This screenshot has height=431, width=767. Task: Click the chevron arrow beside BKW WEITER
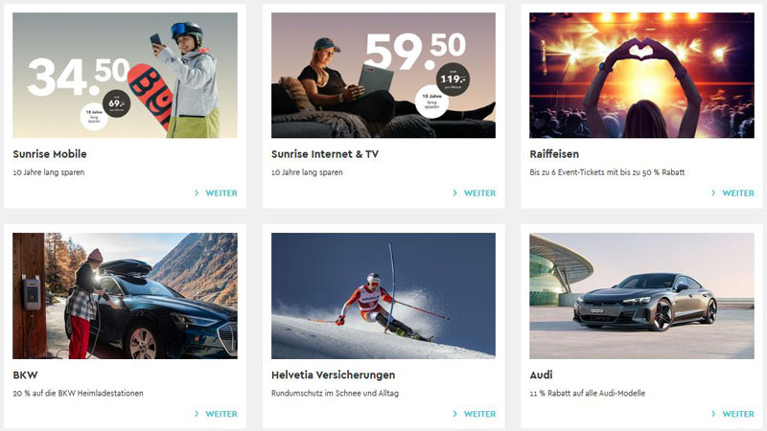click(197, 414)
